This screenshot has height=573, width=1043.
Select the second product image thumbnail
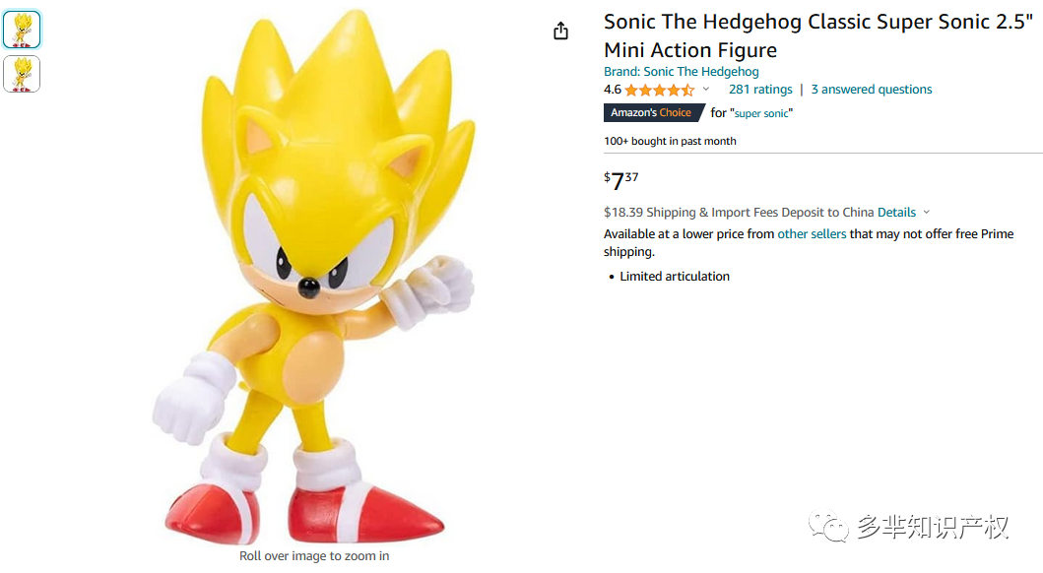click(x=22, y=74)
